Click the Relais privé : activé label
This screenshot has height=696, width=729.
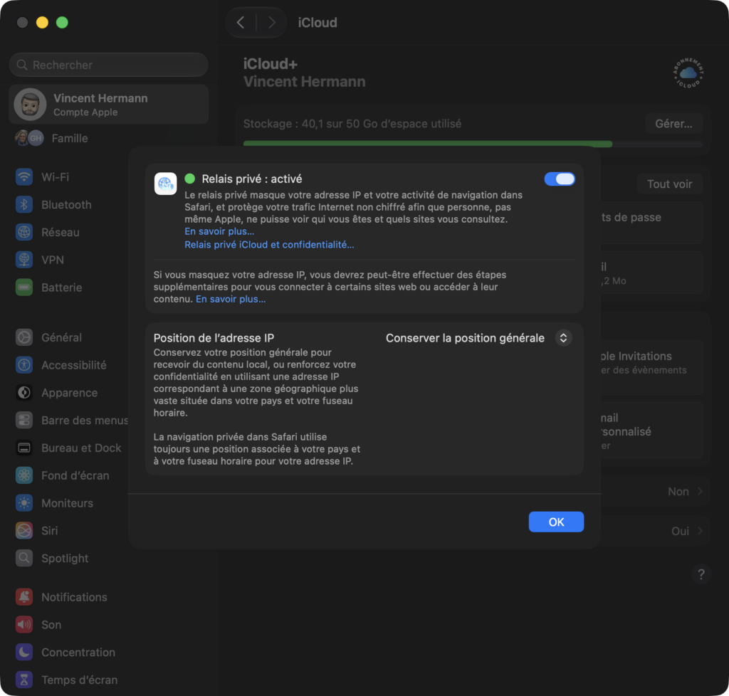[252, 179]
